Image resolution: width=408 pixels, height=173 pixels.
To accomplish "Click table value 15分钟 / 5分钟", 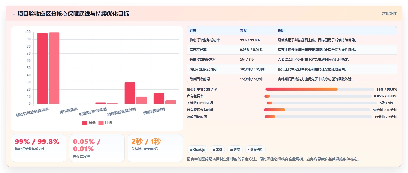I will 251,79.
